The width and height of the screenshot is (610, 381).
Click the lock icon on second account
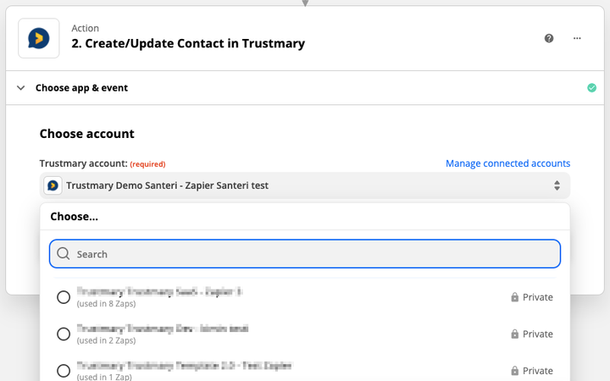tap(514, 334)
